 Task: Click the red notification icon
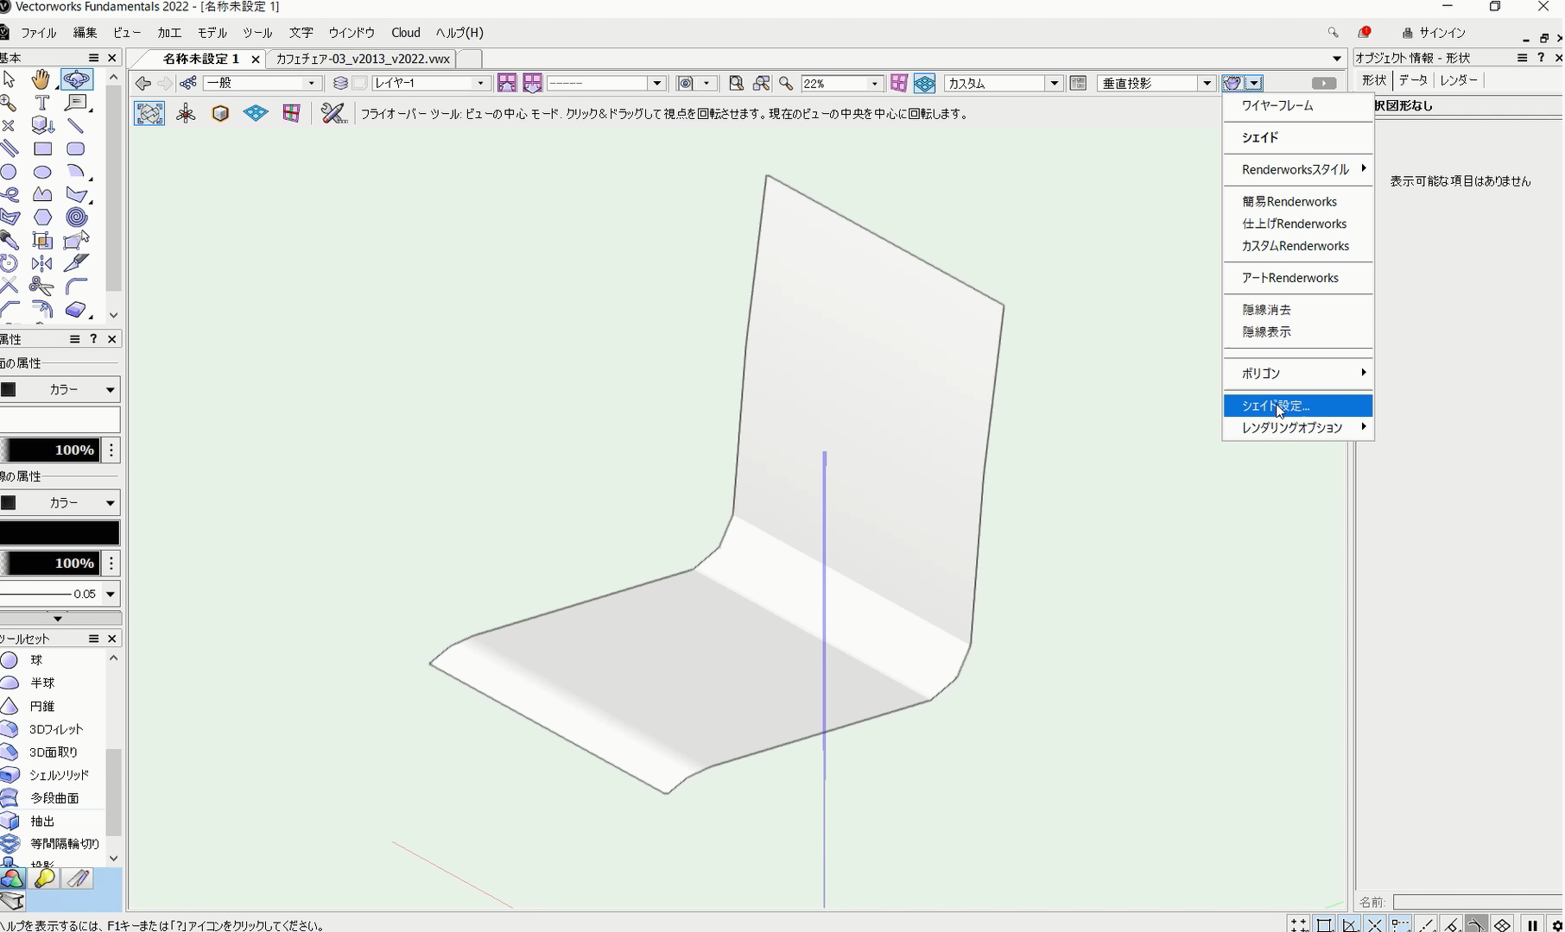(x=1365, y=32)
